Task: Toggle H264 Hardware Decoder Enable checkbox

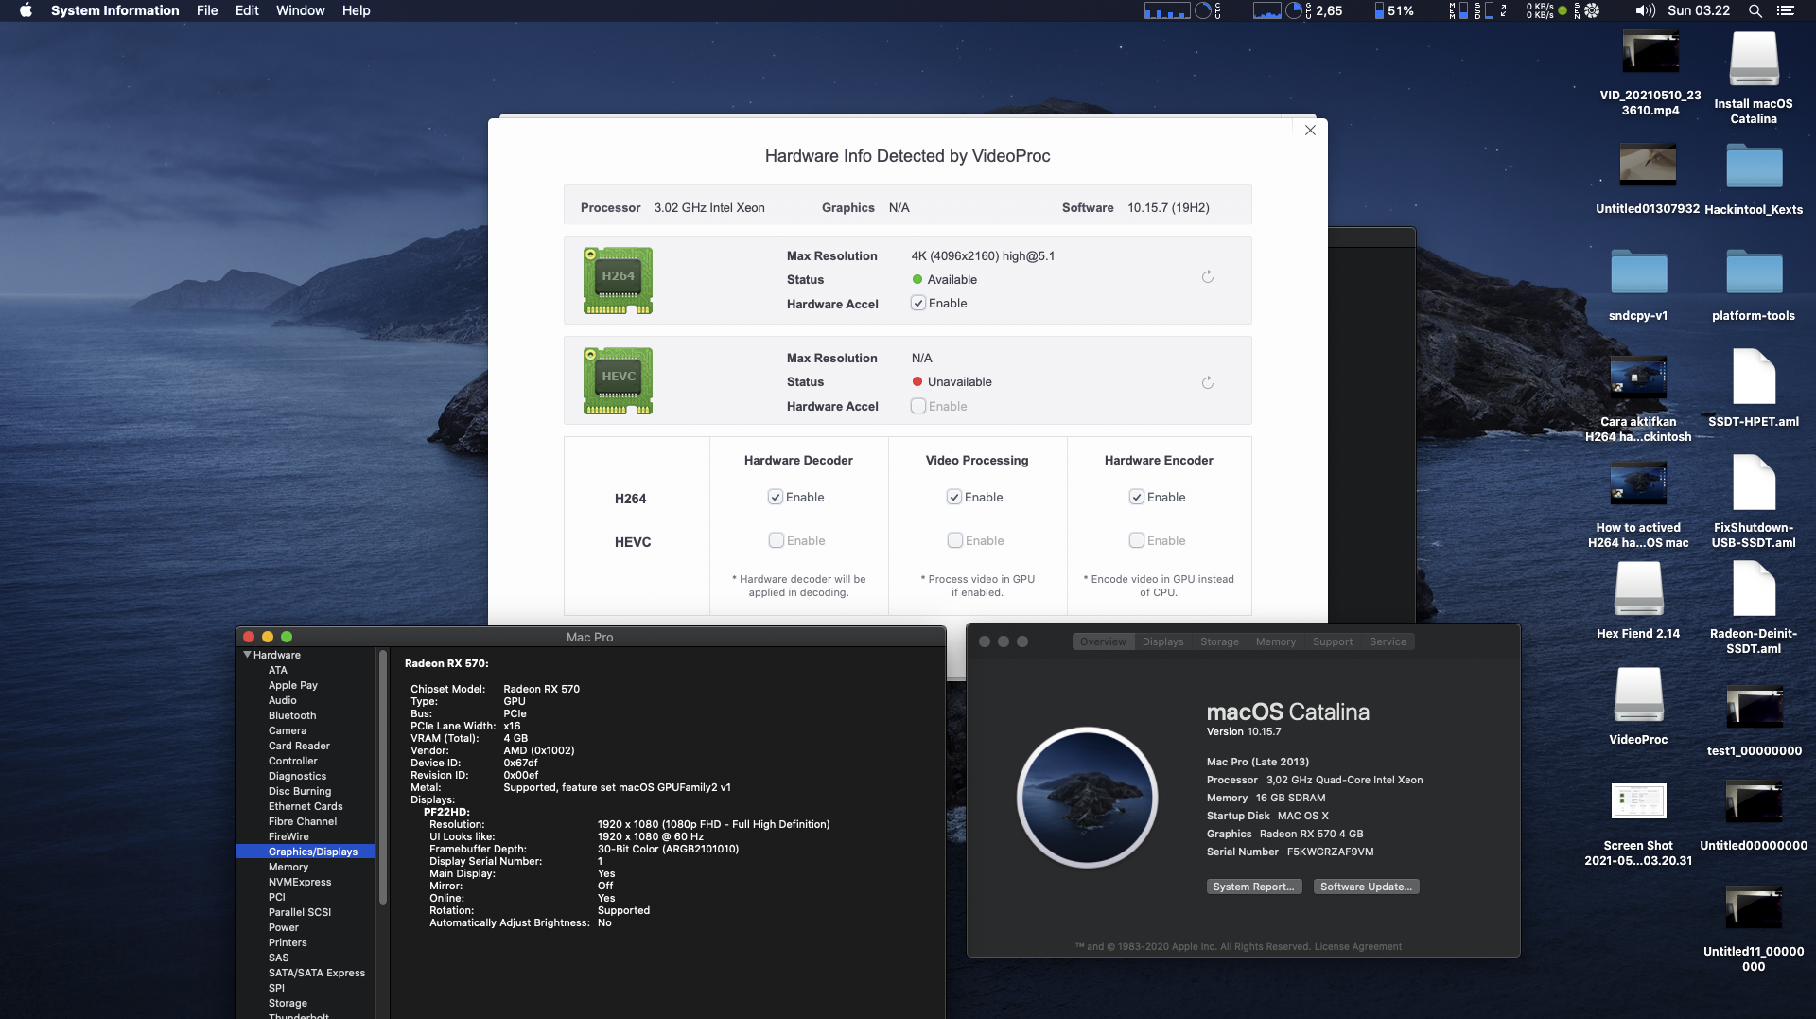Action: click(776, 497)
